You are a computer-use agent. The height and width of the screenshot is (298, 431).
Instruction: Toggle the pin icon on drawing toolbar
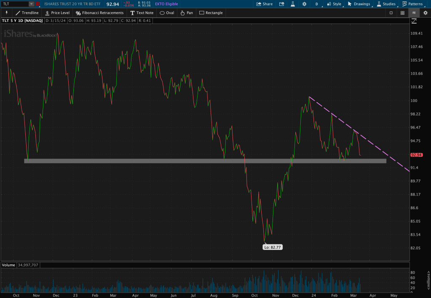coord(6,13)
